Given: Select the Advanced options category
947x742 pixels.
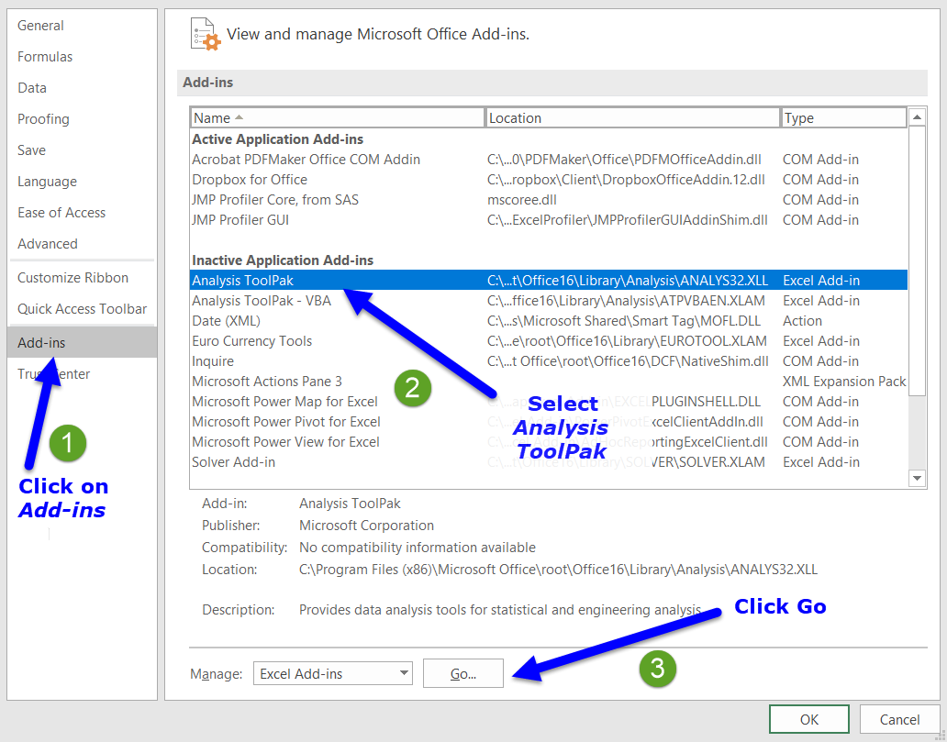Looking at the screenshot, I should (48, 244).
